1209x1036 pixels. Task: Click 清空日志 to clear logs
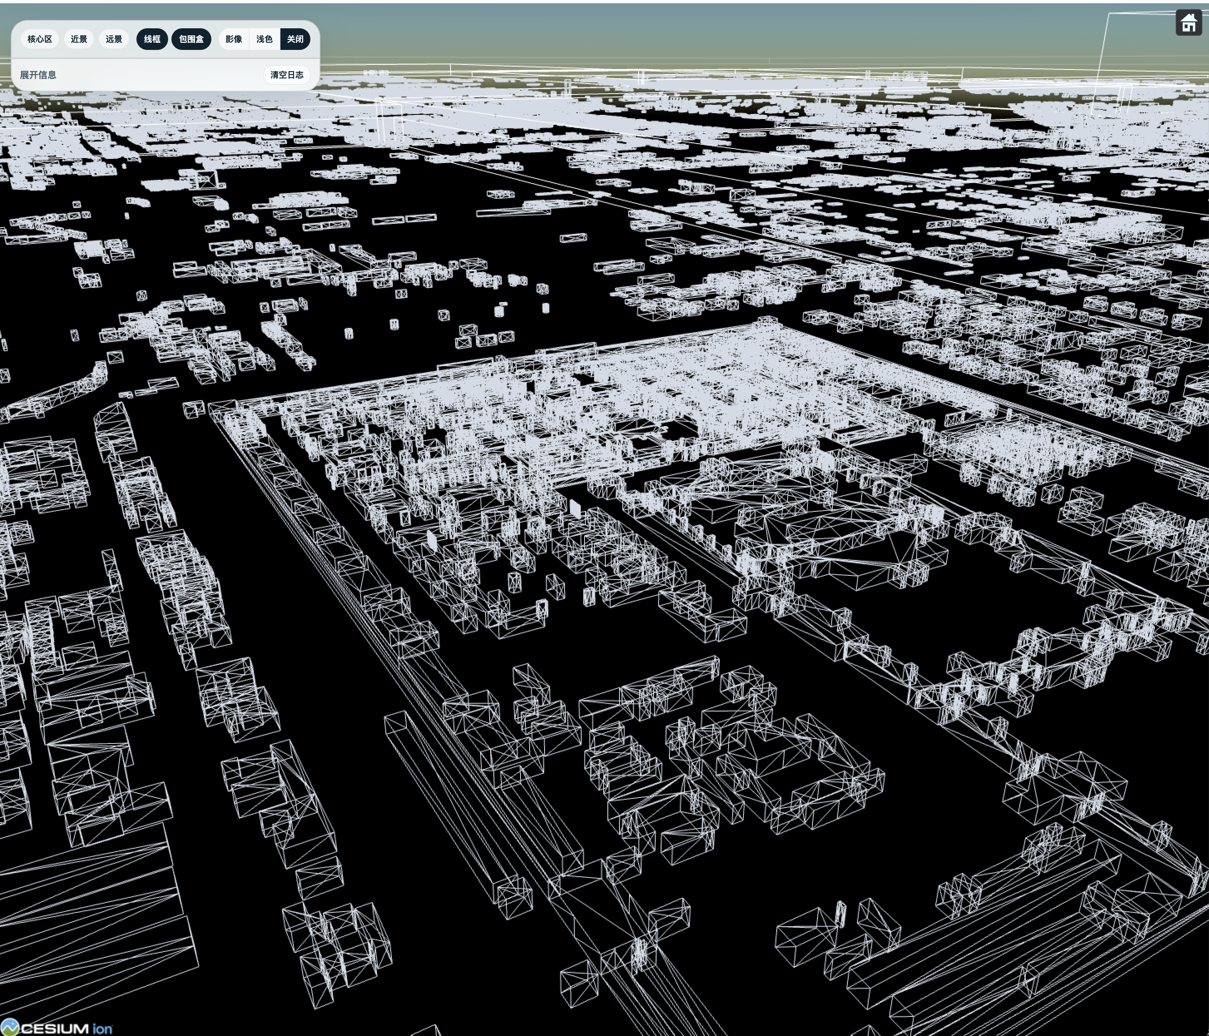(x=287, y=75)
